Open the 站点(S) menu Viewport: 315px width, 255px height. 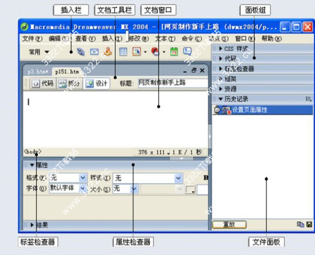[219, 39]
